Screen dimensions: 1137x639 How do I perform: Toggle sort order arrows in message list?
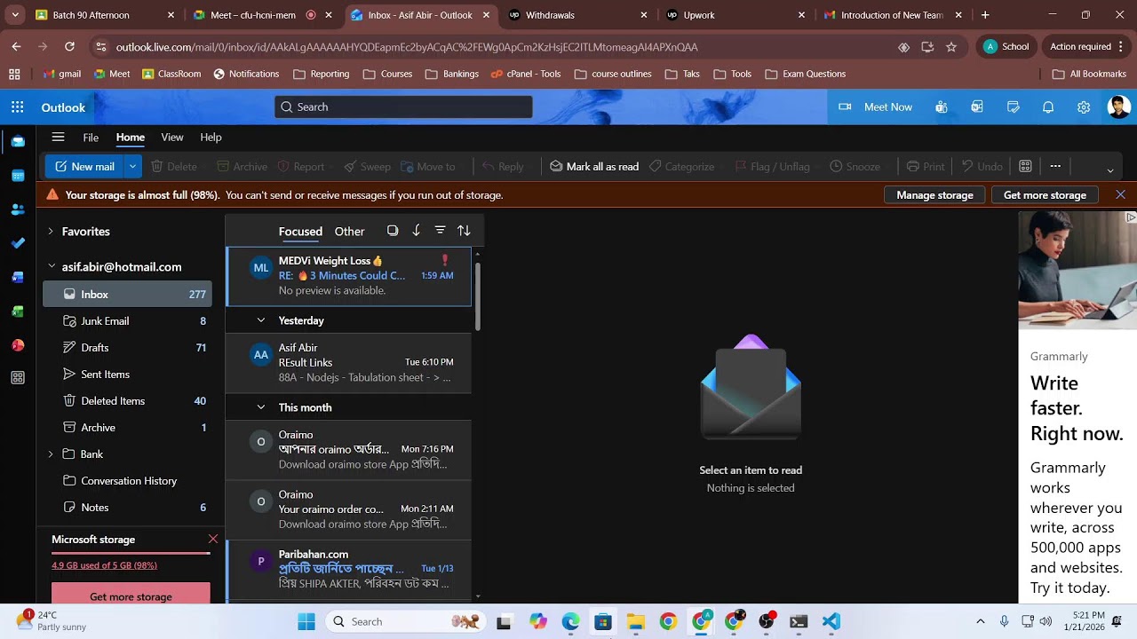point(464,231)
